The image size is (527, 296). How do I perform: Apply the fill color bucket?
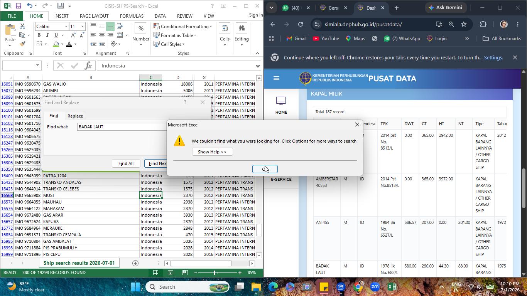point(56,44)
